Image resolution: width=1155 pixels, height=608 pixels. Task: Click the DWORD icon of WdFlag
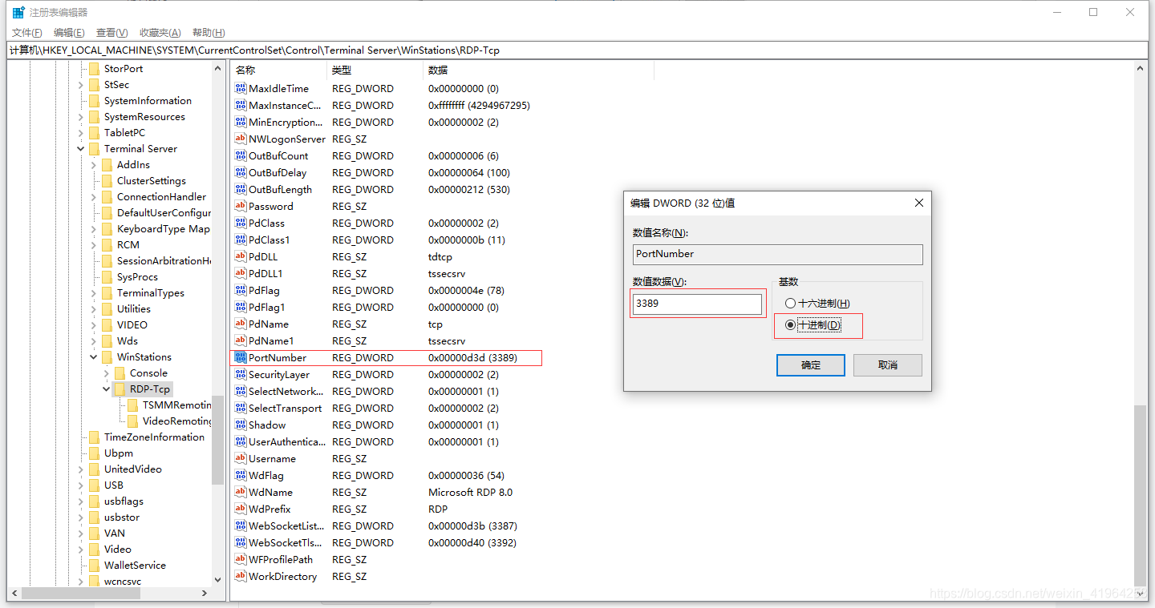(241, 475)
